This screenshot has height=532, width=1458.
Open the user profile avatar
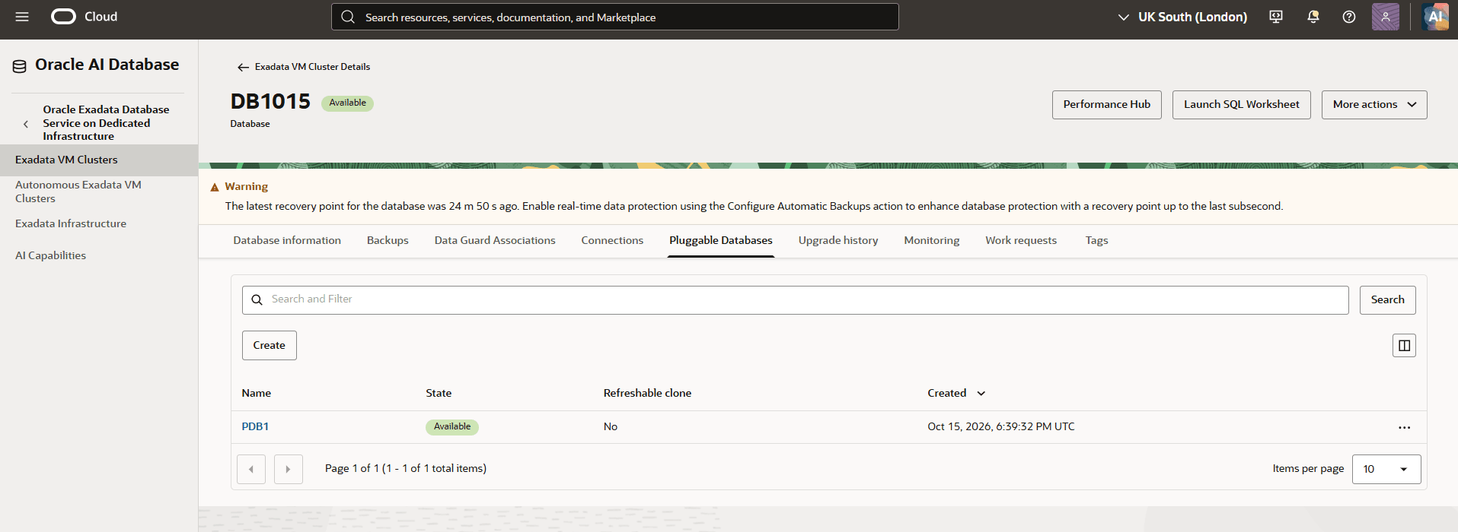pos(1386,17)
